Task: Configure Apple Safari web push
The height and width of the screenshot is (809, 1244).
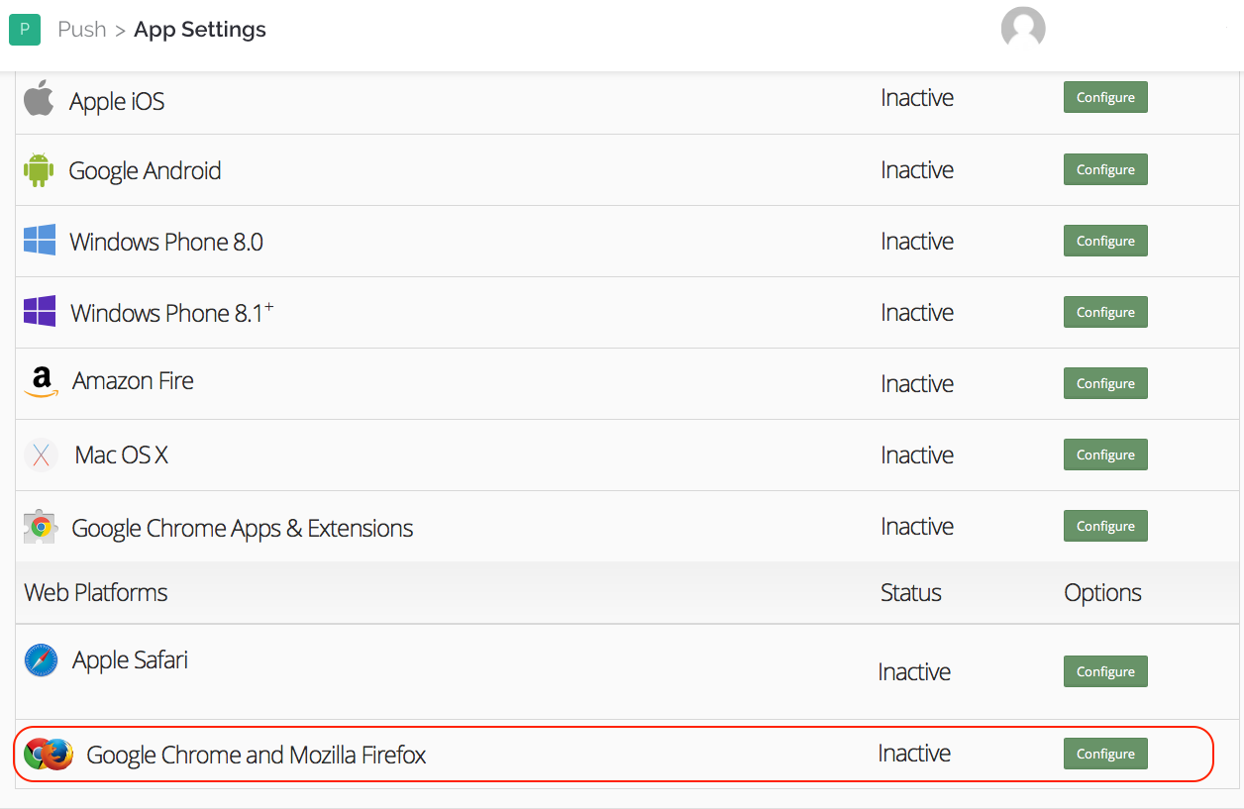Action: 1105,671
